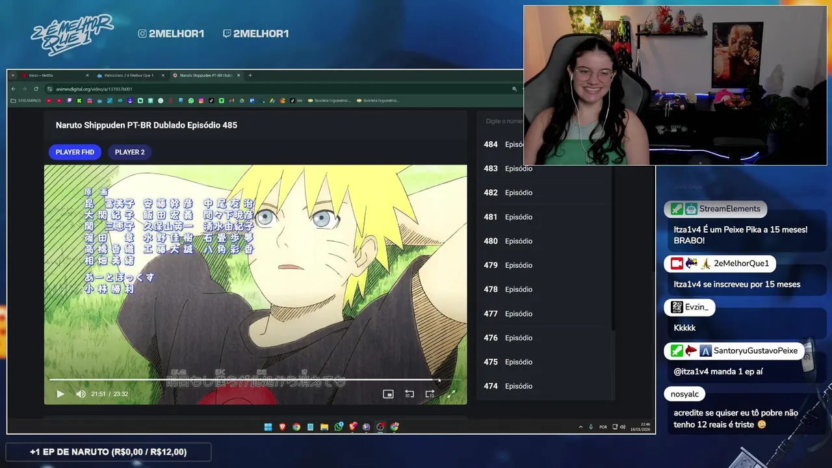Screen dimensions: 832x468
Task: Open Google Chrome from the taskbar
Action: coord(296,427)
